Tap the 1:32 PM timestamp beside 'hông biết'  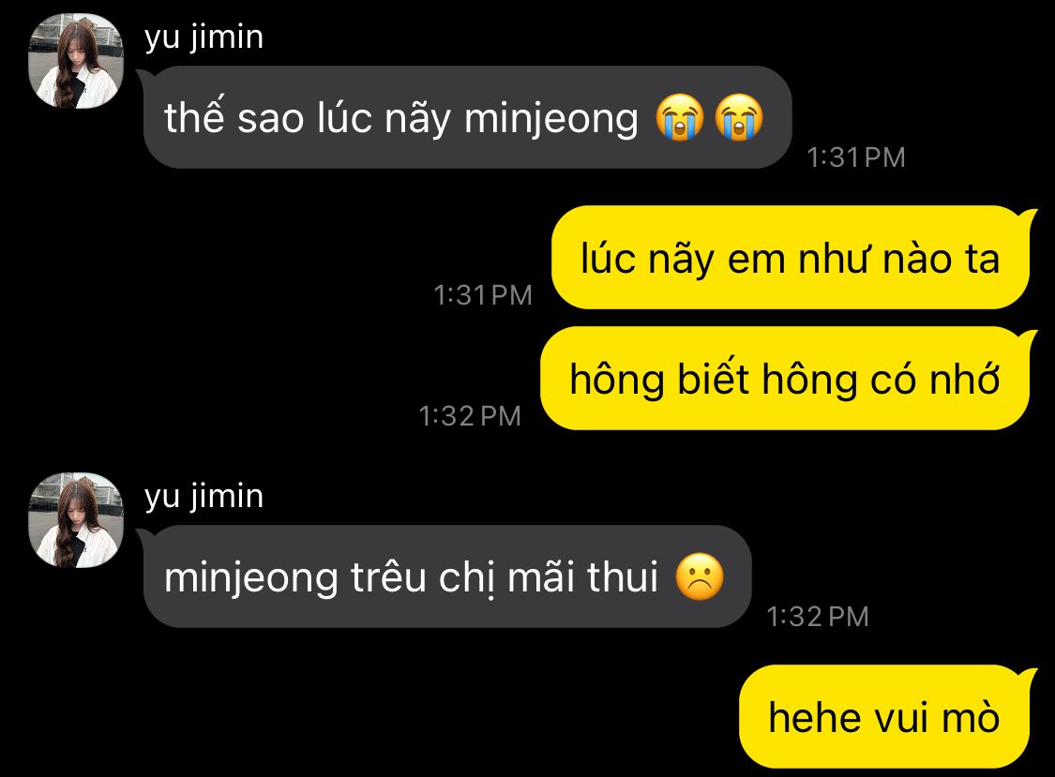[470, 416]
